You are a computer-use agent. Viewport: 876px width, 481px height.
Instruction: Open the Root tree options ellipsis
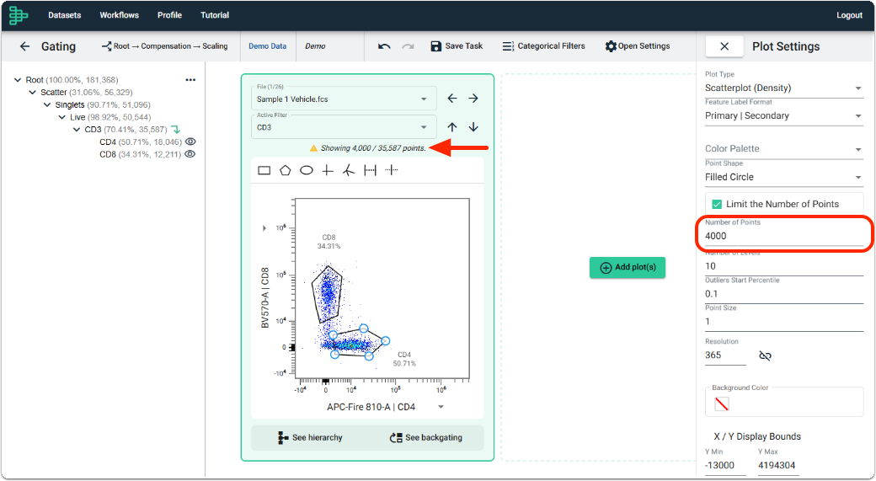(x=190, y=80)
